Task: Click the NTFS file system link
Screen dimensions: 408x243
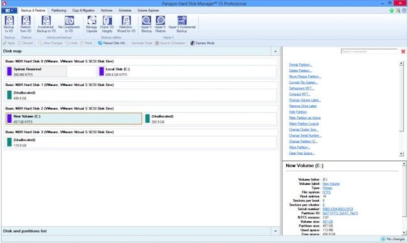Action: (326, 192)
